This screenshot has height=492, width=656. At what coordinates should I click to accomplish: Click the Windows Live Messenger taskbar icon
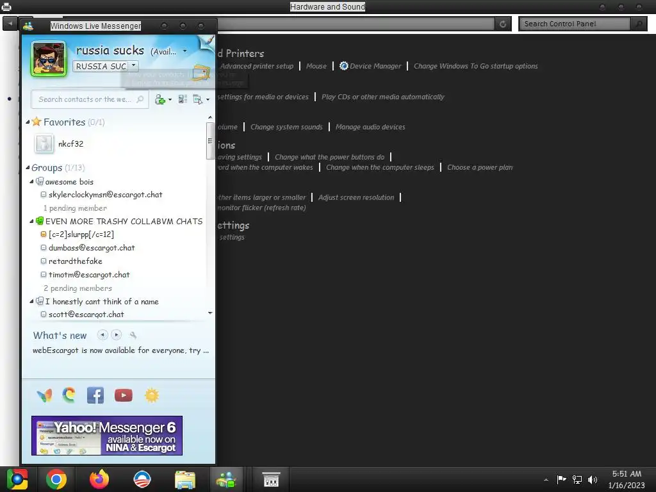click(226, 480)
